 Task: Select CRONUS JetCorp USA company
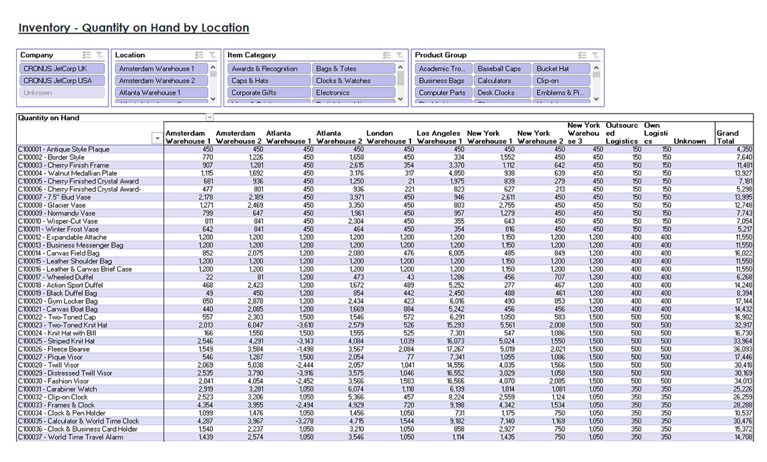pos(62,81)
